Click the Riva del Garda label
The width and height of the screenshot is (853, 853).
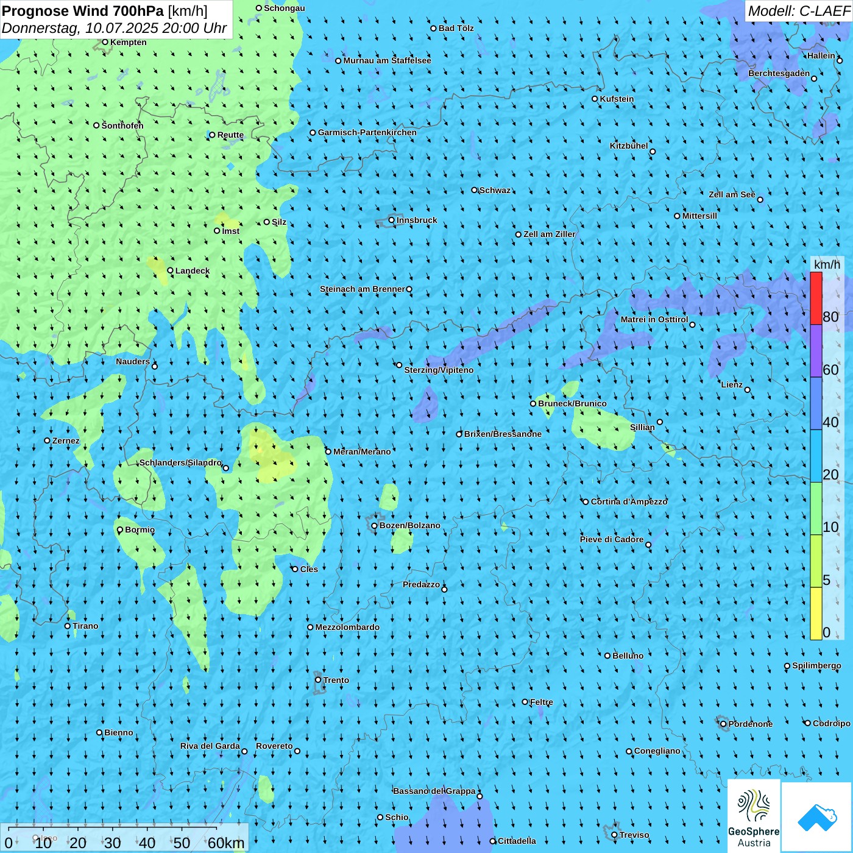210,746
